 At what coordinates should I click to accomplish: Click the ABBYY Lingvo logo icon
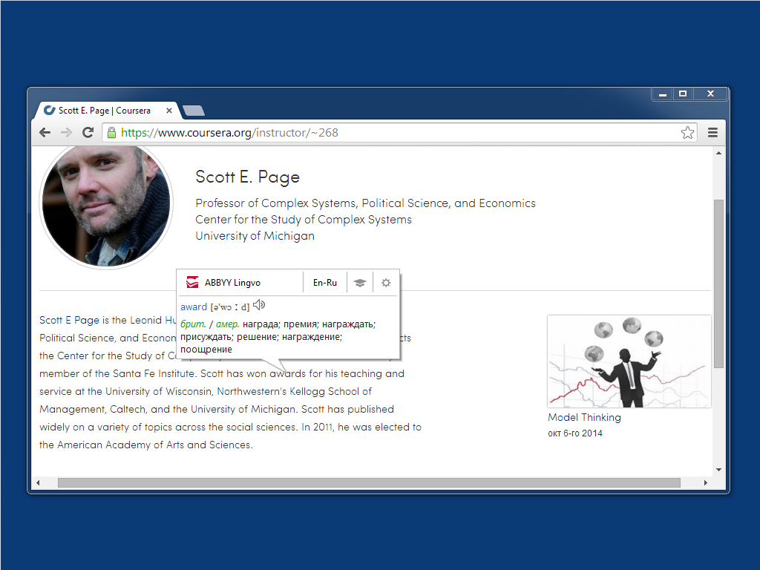pos(192,283)
